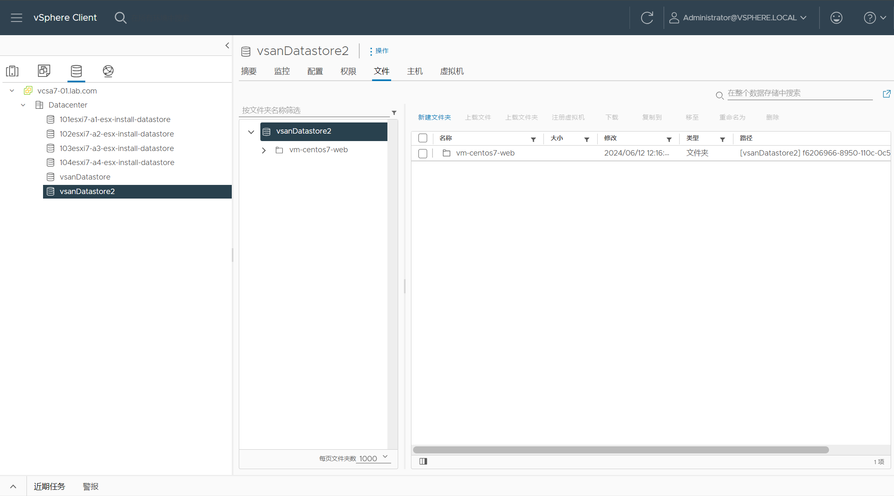Click 注册虚拟机 button

coord(568,117)
